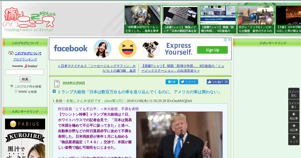Open thumbnail 【大阪】GT-R article
Viewport: 301px width, 158px height.
coord(288,19)
